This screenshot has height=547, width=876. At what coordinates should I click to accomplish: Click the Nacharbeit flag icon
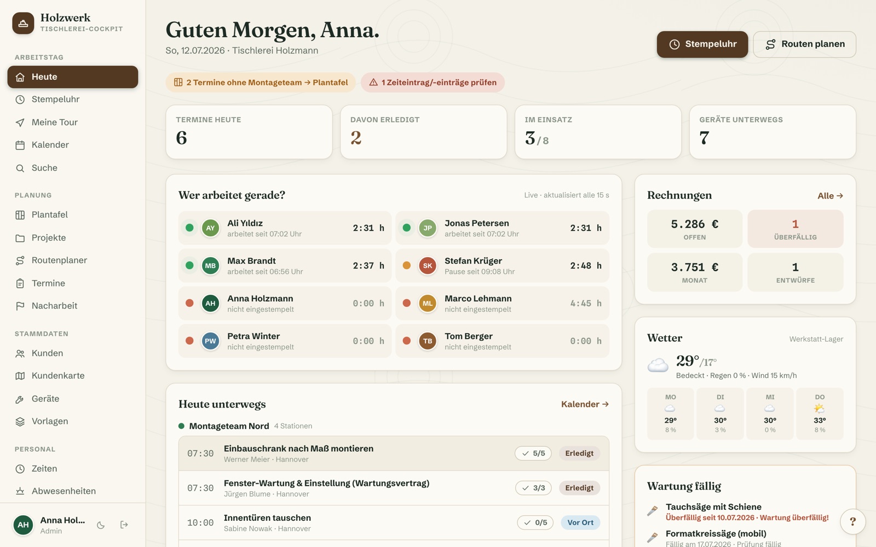(x=20, y=306)
